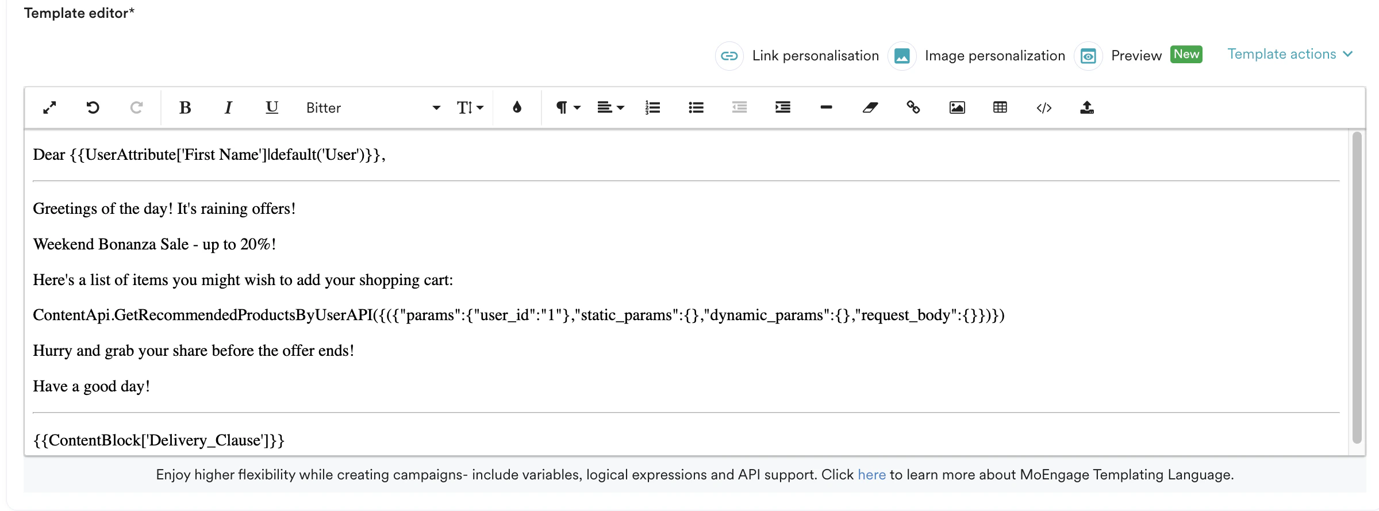Insert a link using the chain icon
1379x511 pixels.
[x=913, y=107]
